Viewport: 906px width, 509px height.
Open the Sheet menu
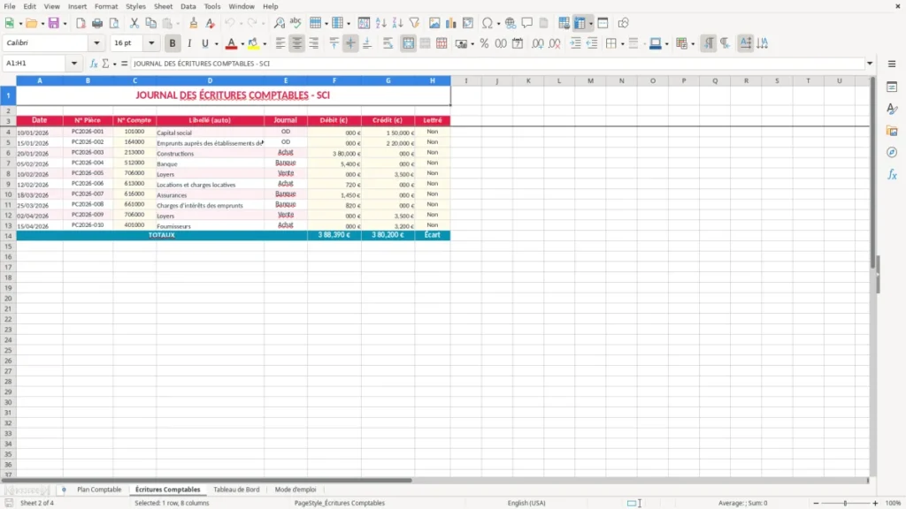point(163,6)
